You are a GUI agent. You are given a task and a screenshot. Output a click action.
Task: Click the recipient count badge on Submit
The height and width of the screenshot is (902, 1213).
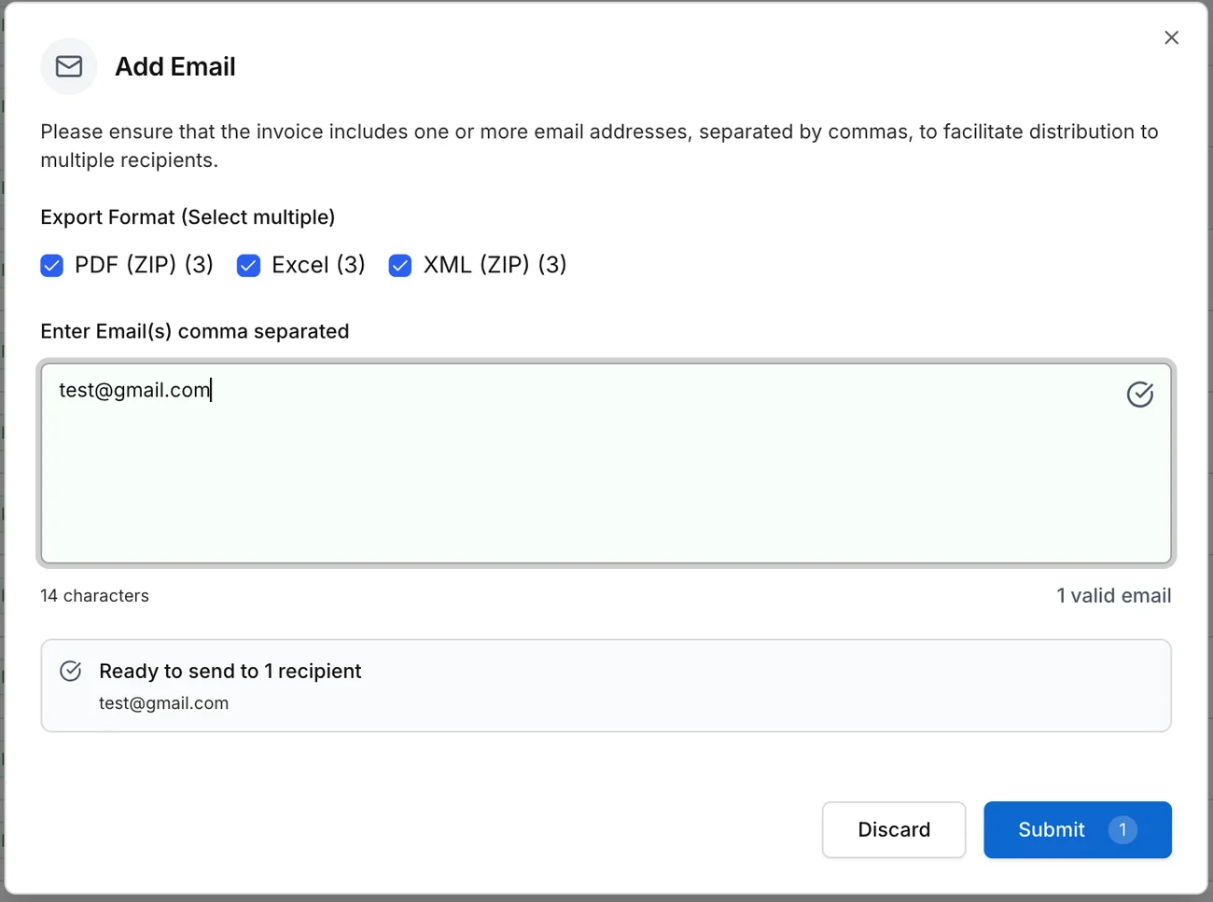1122,829
